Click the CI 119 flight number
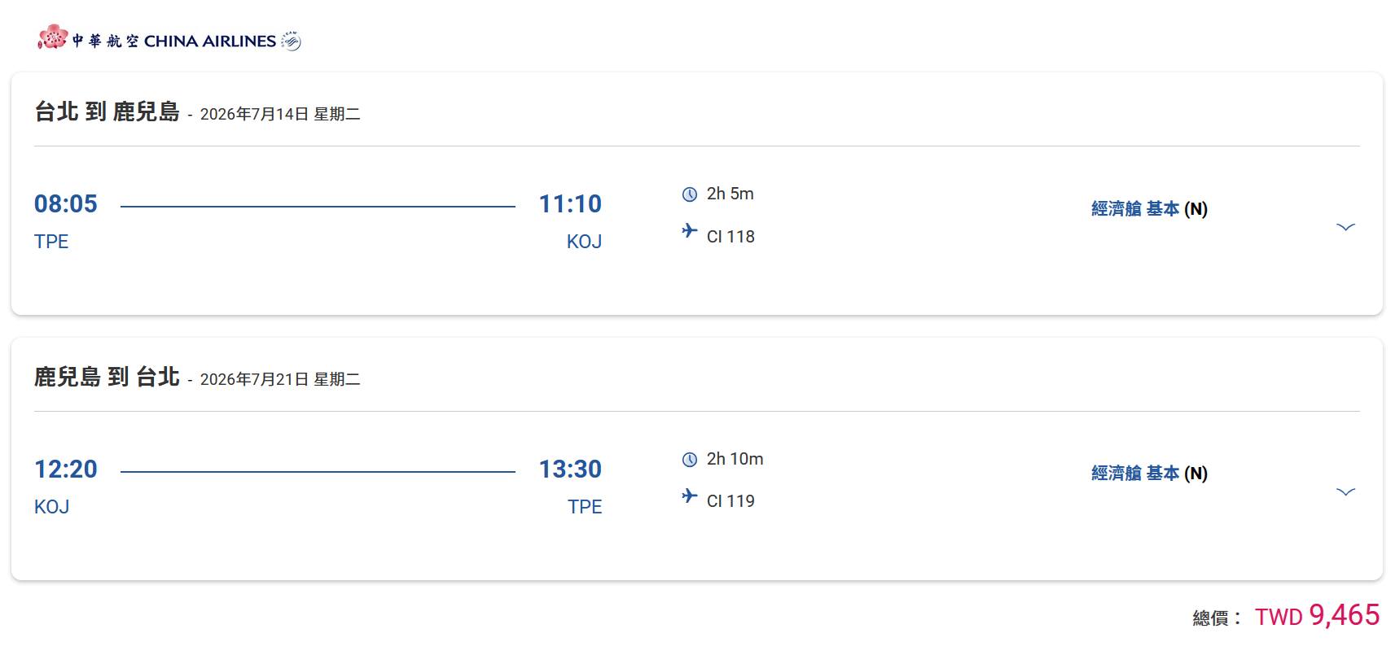The height and width of the screenshot is (655, 1395). tap(730, 501)
